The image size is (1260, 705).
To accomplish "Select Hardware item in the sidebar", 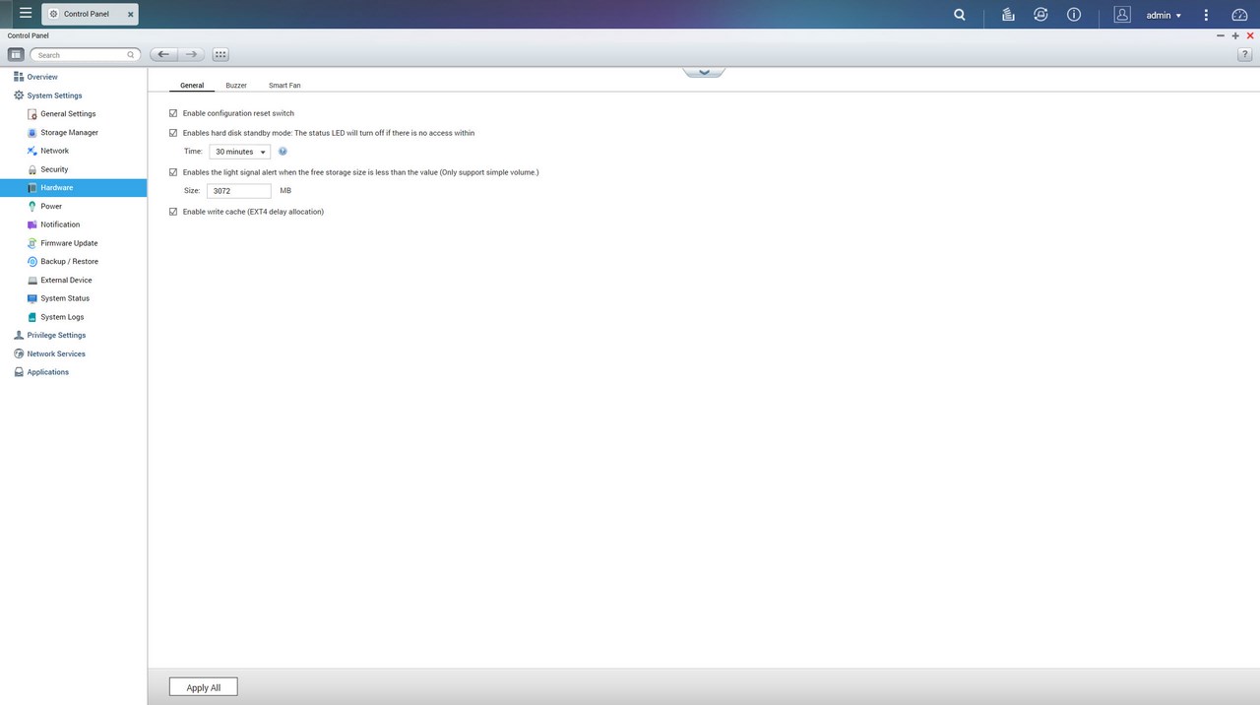I will point(73,187).
